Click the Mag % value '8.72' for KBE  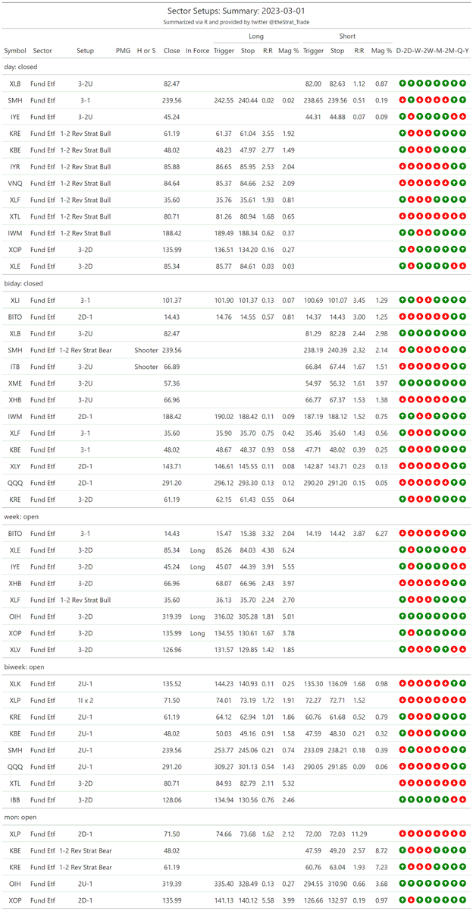coord(381,850)
